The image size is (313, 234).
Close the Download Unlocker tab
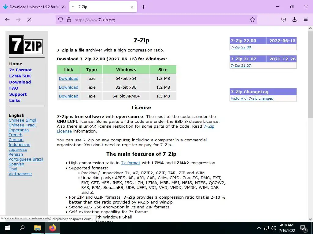[63, 7]
